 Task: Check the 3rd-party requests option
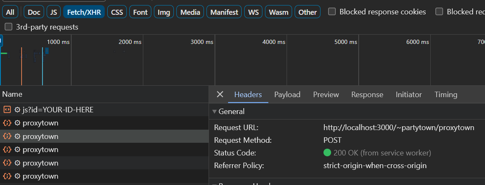pos(8,27)
